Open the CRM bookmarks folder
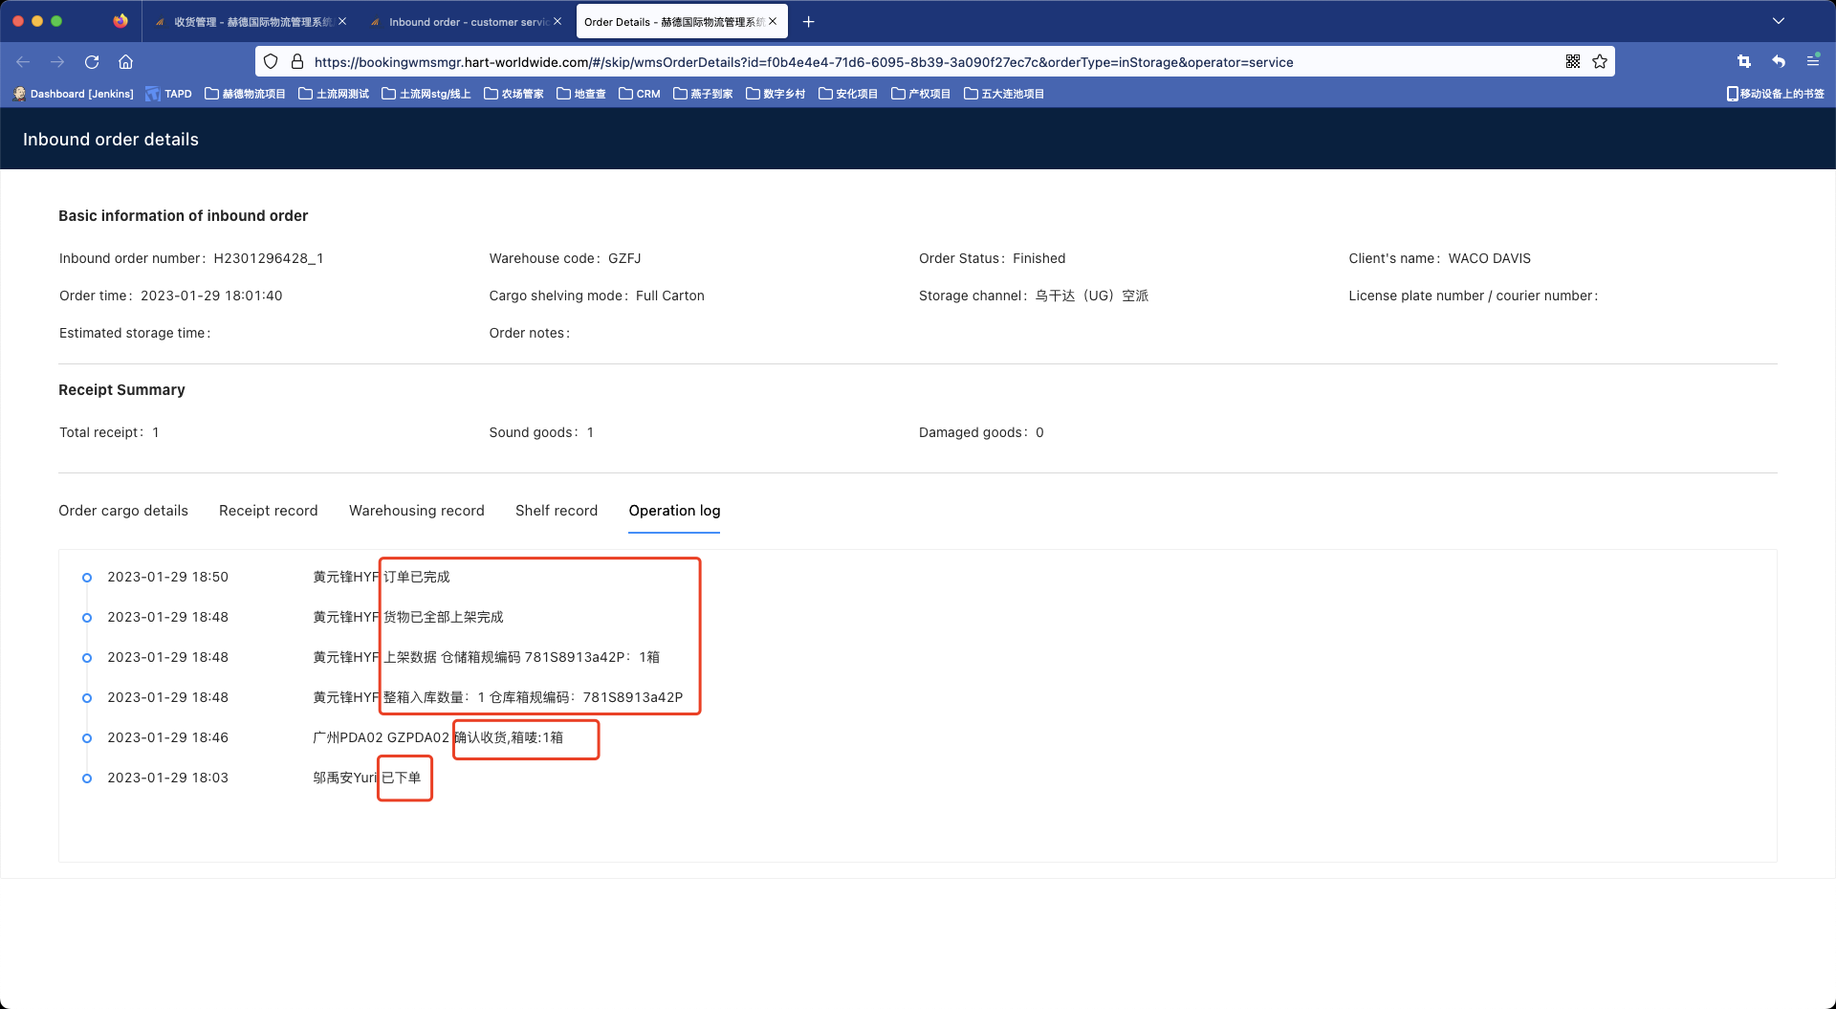This screenshot has width=1836, height=1009. click(x=639, y=94)
